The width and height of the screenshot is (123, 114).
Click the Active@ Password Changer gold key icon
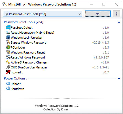(x=8, y=62)
